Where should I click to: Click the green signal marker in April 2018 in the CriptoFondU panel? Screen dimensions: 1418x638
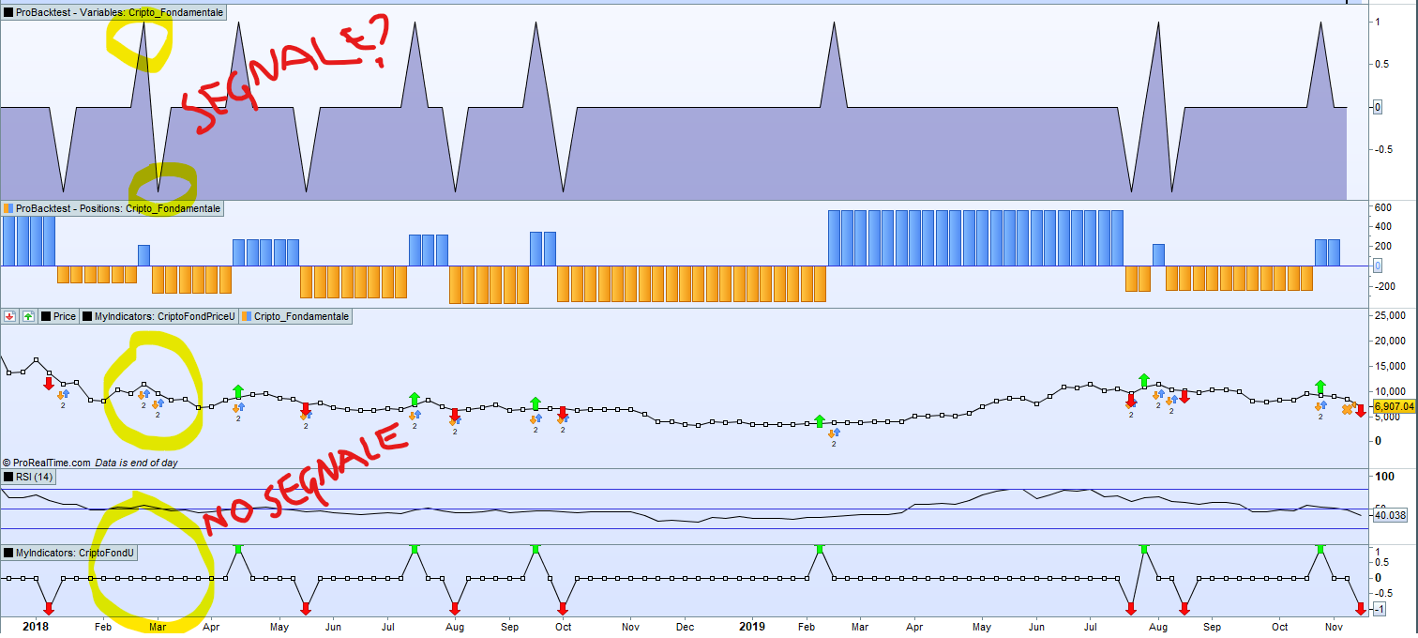[x=238, y=549]
